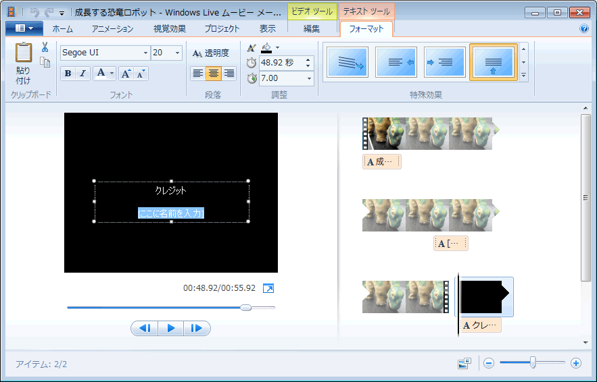The height and width of the screenshot is (382, 597).
Task: Switch to the アニメーション tab
Action: tap(112, 28)
